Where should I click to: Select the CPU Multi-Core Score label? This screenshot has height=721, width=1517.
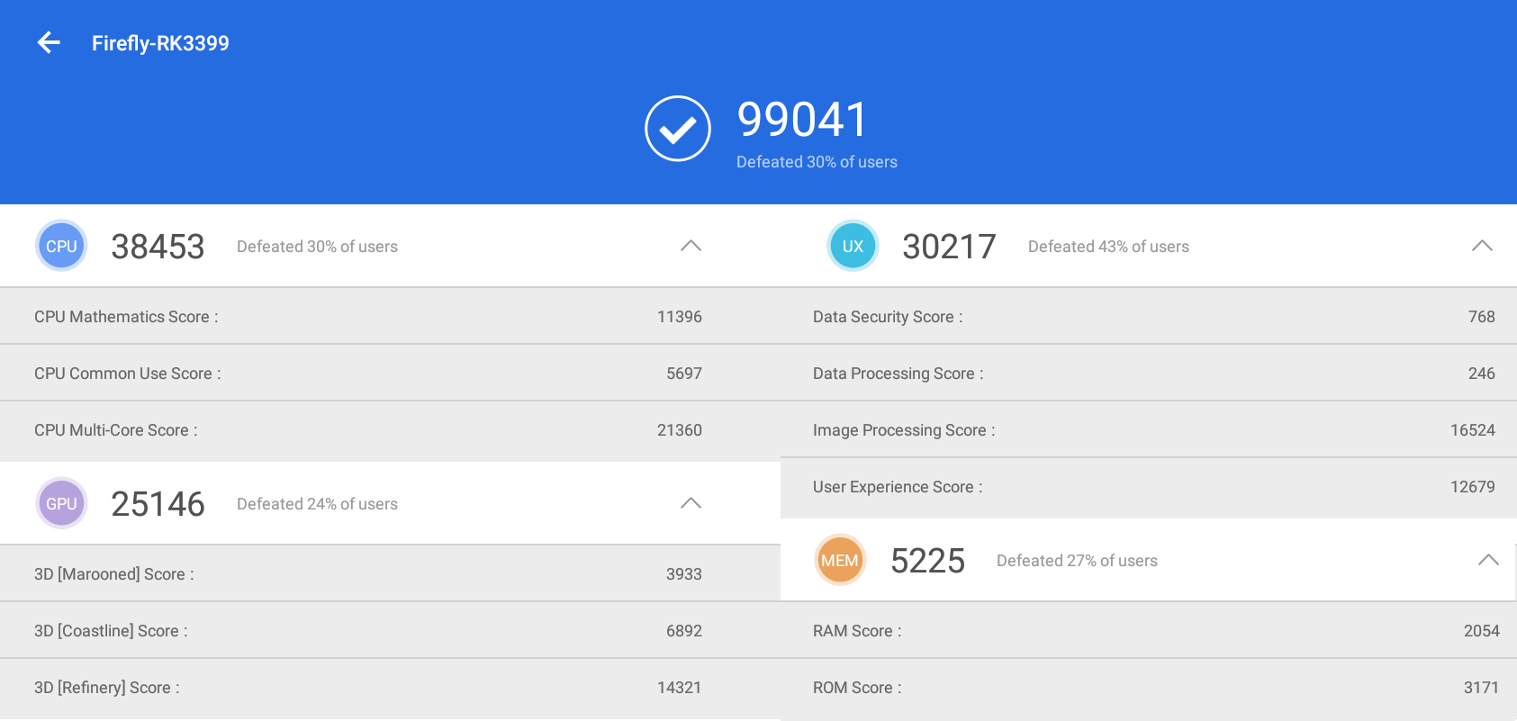pos(115,430)
